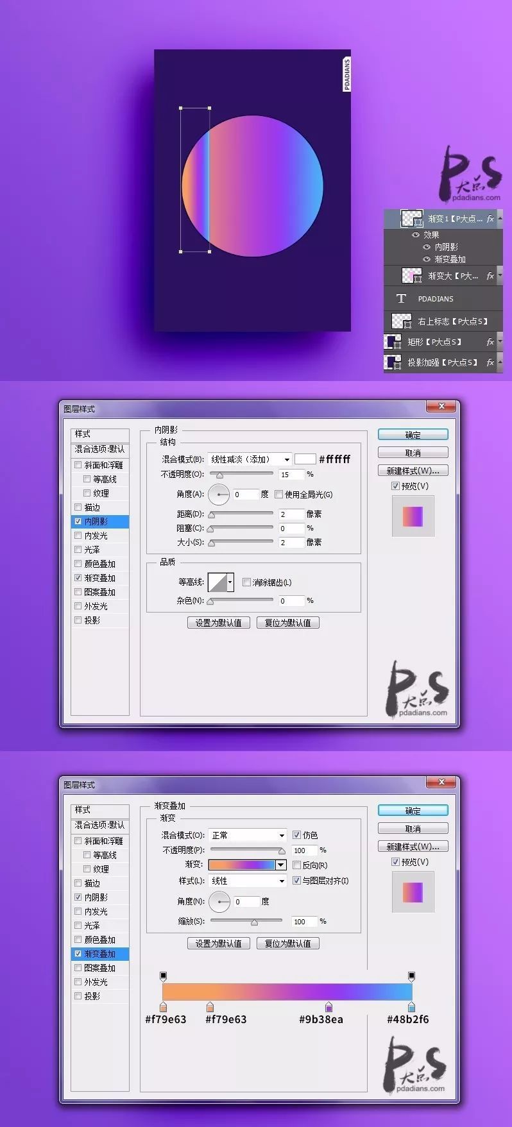Screen dimensions: 512x1127
Task: Select the 投影加强 layer in the layers panel
Action: [x=441, y=362]
